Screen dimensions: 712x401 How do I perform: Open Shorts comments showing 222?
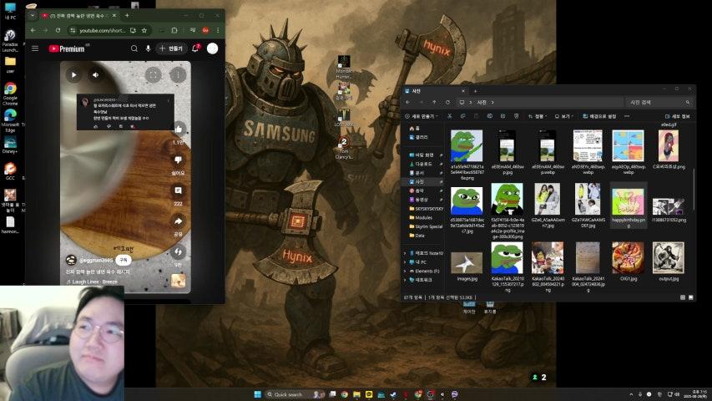pos(178,190)
